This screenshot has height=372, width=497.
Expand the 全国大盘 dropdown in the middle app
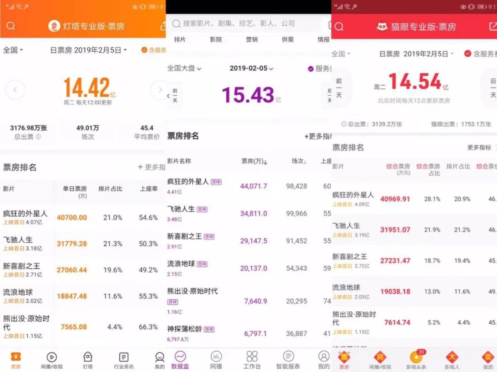[184, 68]
